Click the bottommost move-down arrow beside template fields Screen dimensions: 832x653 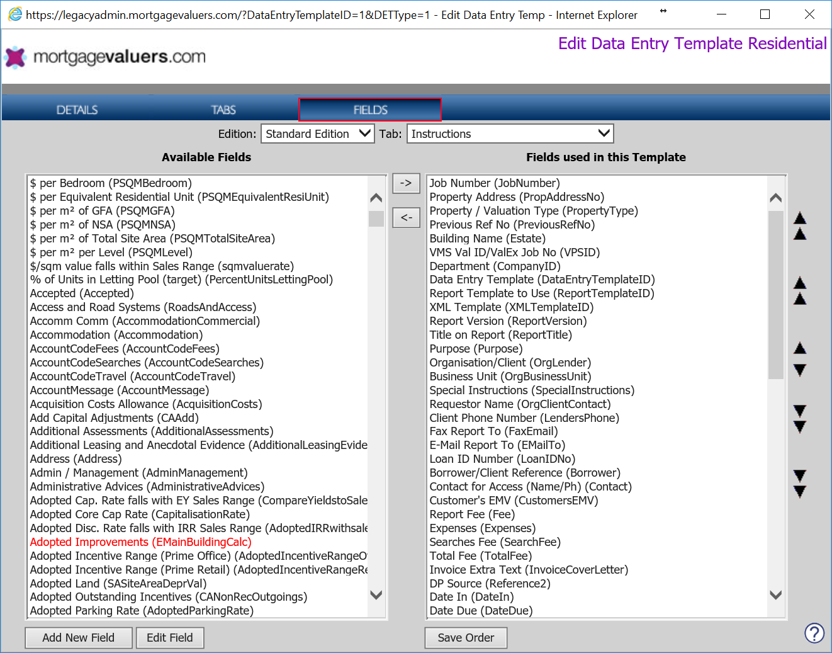(x=800, y=484)
